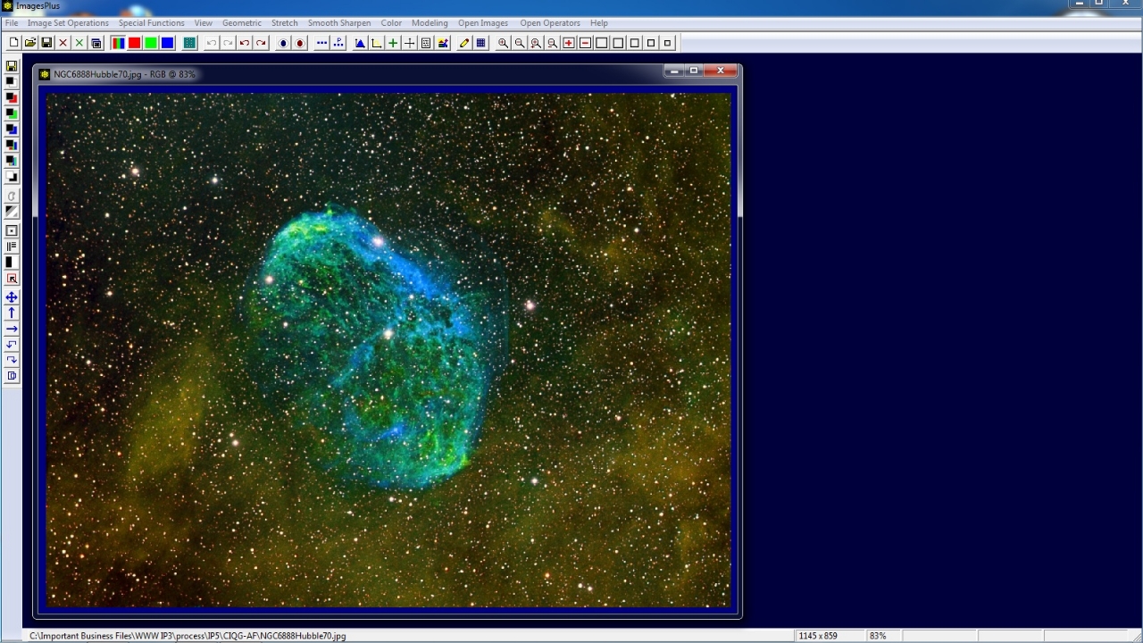Display only the red channel
Image resolution: width=1143 pixels, height=643 pixels.
135,43
